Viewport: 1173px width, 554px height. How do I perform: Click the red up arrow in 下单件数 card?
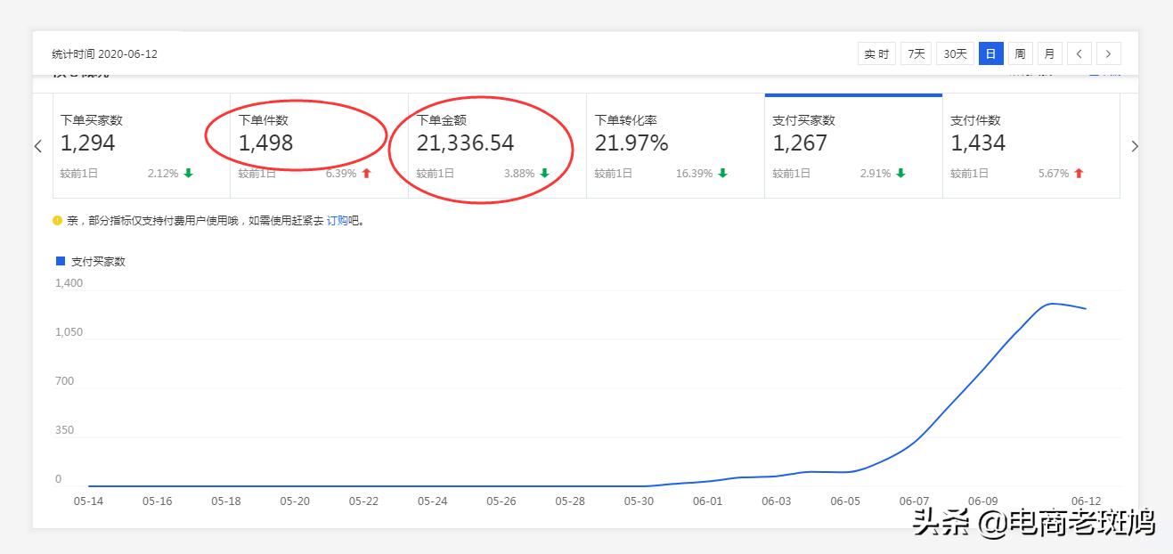(366, 174)
